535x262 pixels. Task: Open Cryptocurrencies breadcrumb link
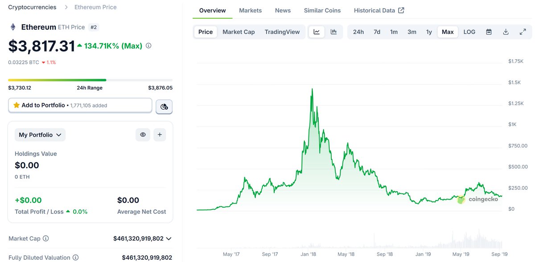[x=32, y=7]
